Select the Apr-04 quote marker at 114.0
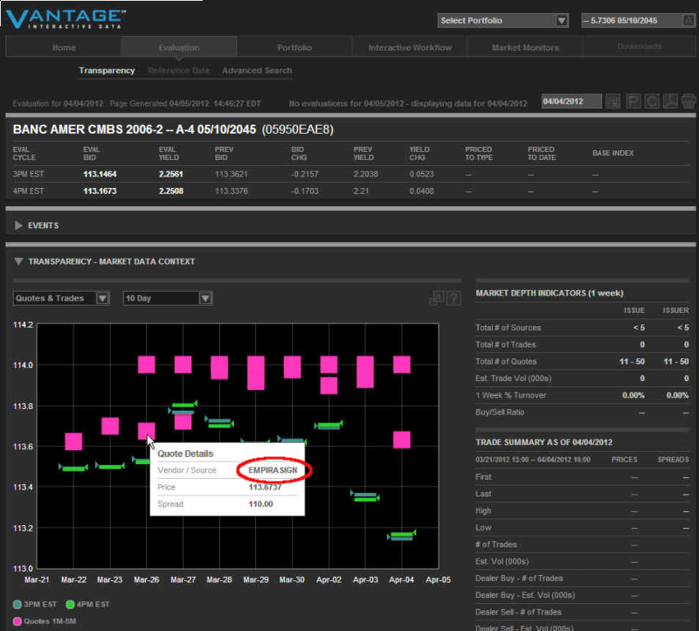699x631 pixels. (402, 364)
